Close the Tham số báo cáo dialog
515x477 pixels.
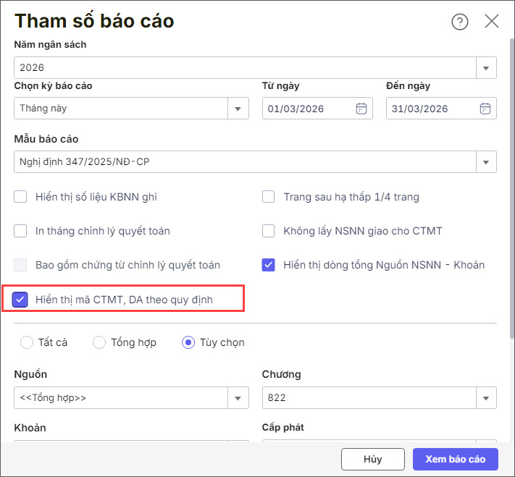click(x=492, y=21)
